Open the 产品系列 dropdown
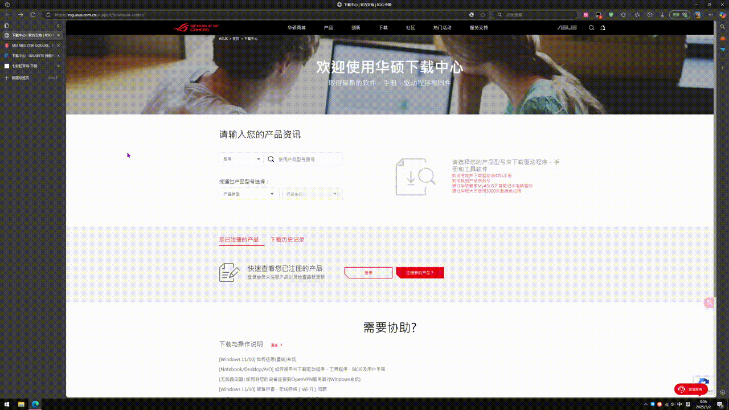This screenshot has height=410, width=729. [312, 194]
